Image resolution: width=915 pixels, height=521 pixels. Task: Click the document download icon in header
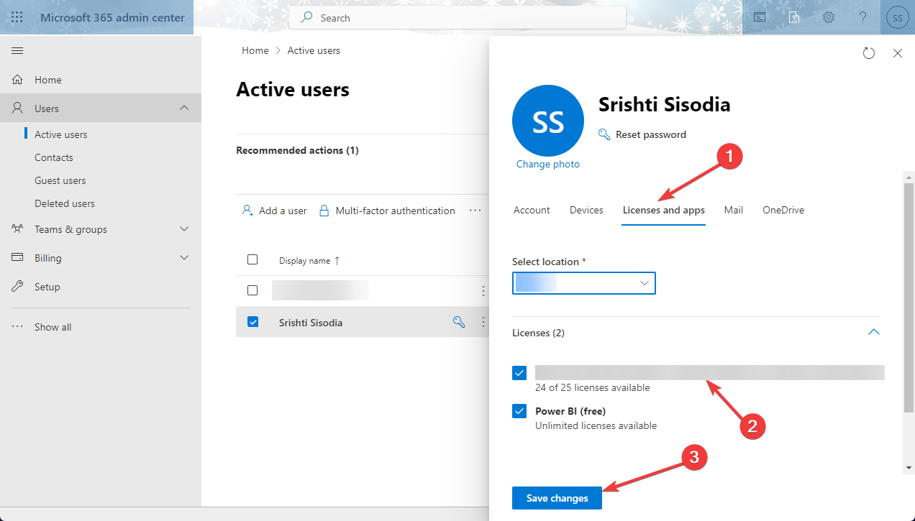(794, 17)
